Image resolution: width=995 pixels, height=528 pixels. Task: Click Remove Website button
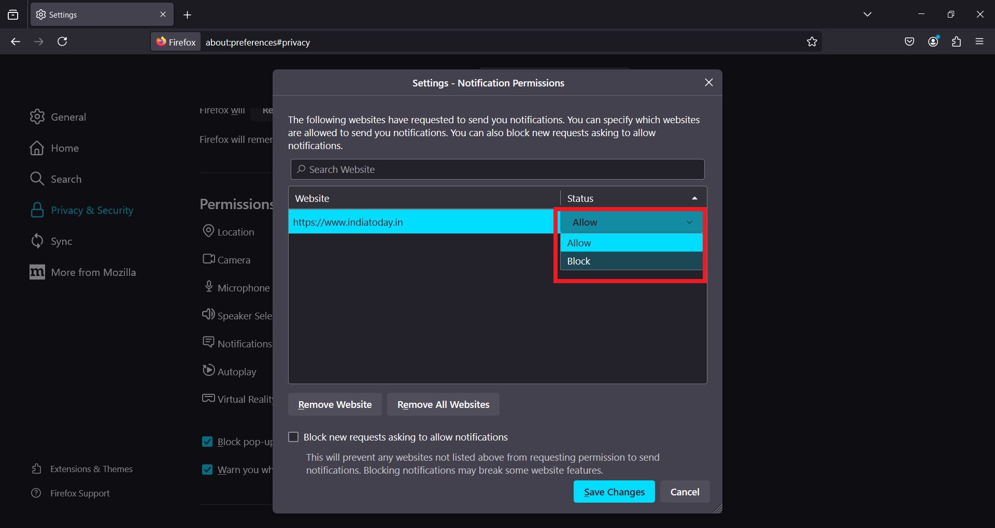pos(335,404)
